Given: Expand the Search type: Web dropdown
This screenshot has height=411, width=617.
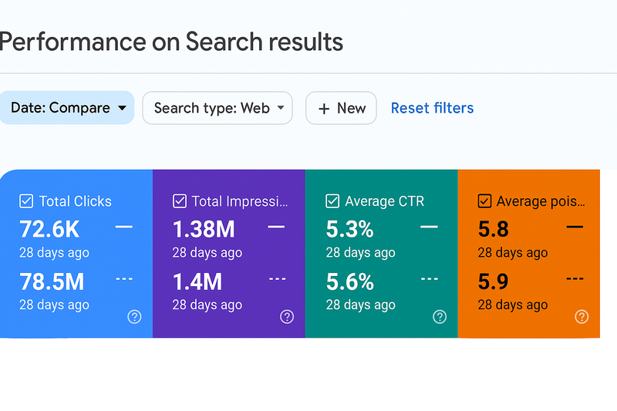Looking at the screenshot, I should (x=218, y=108).
